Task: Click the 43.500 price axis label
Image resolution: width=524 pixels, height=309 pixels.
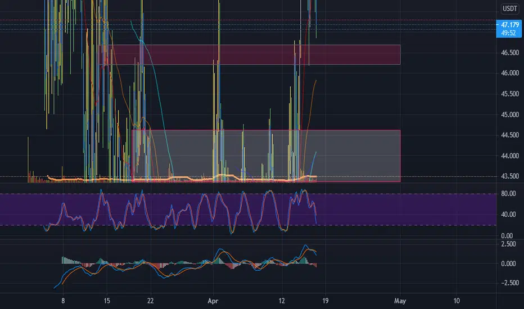Action: 510,176
